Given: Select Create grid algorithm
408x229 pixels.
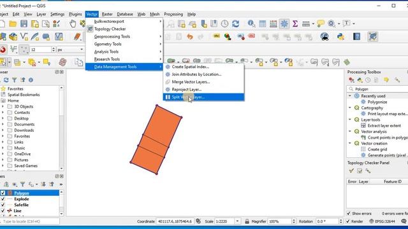Looking at the screenshot, I should click(377, 149).
